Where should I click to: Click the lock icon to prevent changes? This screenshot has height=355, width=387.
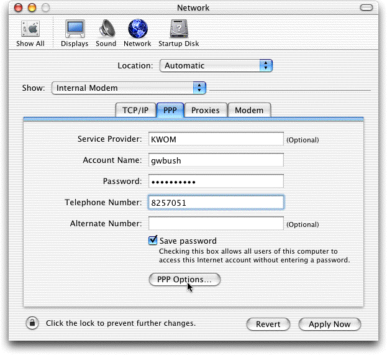pos(32,323)
